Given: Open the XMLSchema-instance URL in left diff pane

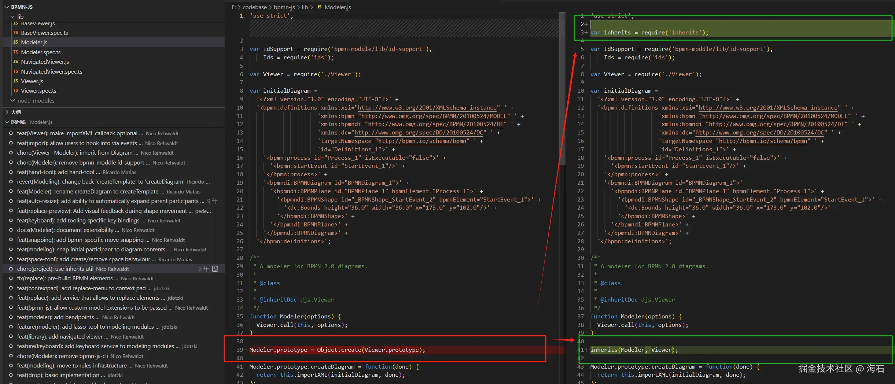Looking at the screenshot, I should 427,108.
